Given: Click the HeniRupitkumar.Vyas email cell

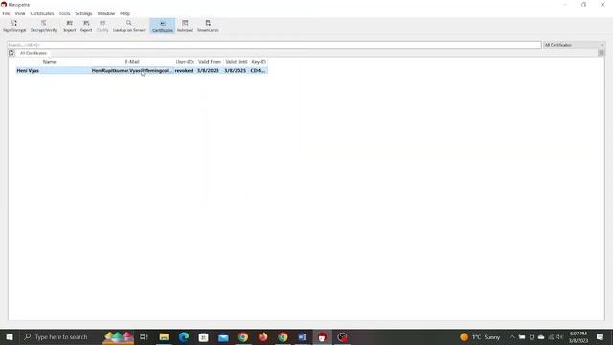Looking at the screenshot, I should click(x=132, y=71).
